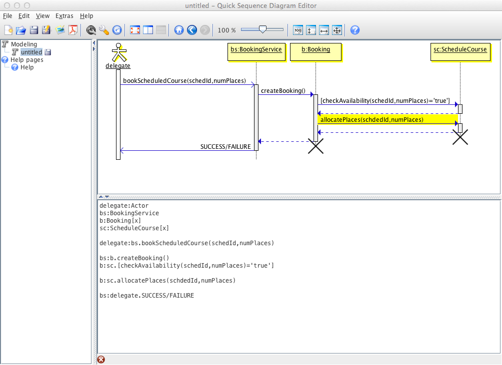Image resolution: width=502 pixels, height=365 pixels.
Task: Select the Help page tree entry
Action: pos(27,67)
